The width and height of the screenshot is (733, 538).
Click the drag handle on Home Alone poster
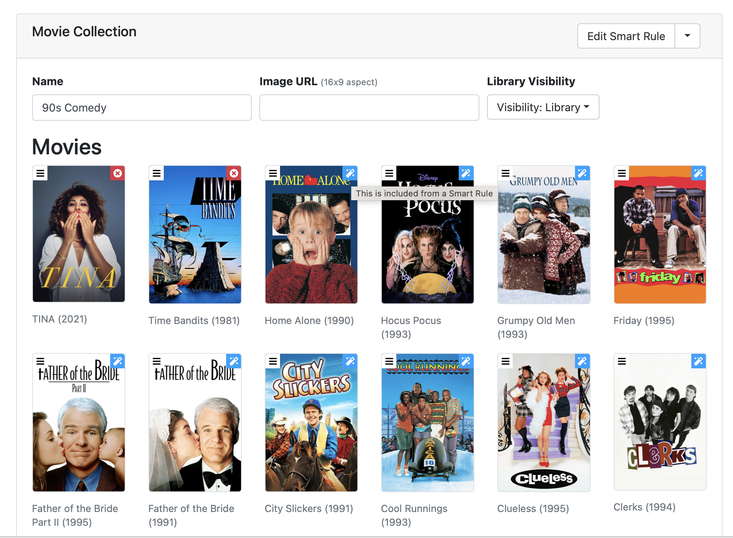[273, 173]
